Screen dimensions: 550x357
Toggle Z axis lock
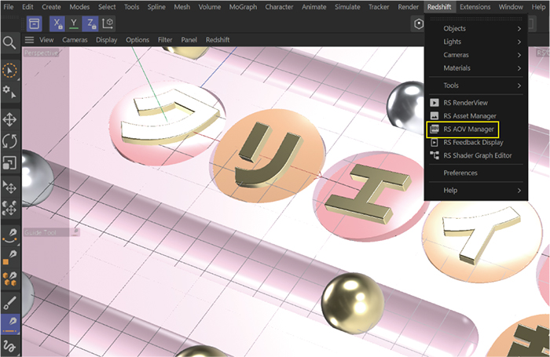pyautogui.click(x=91, y=24)
